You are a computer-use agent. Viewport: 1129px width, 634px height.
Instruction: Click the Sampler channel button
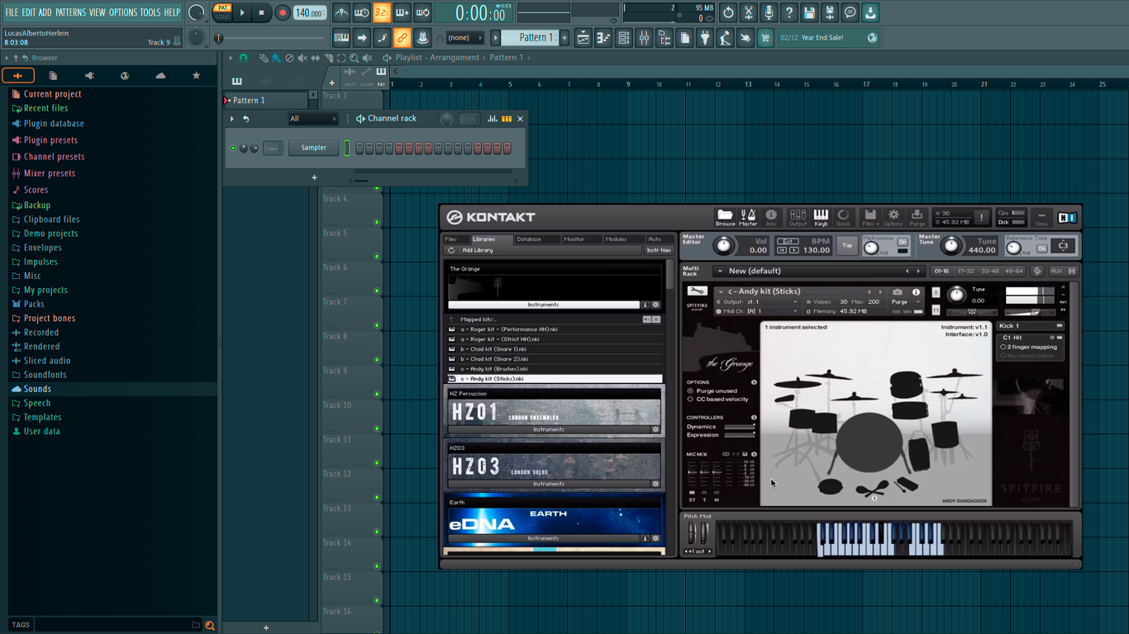(x=313, y=149)
